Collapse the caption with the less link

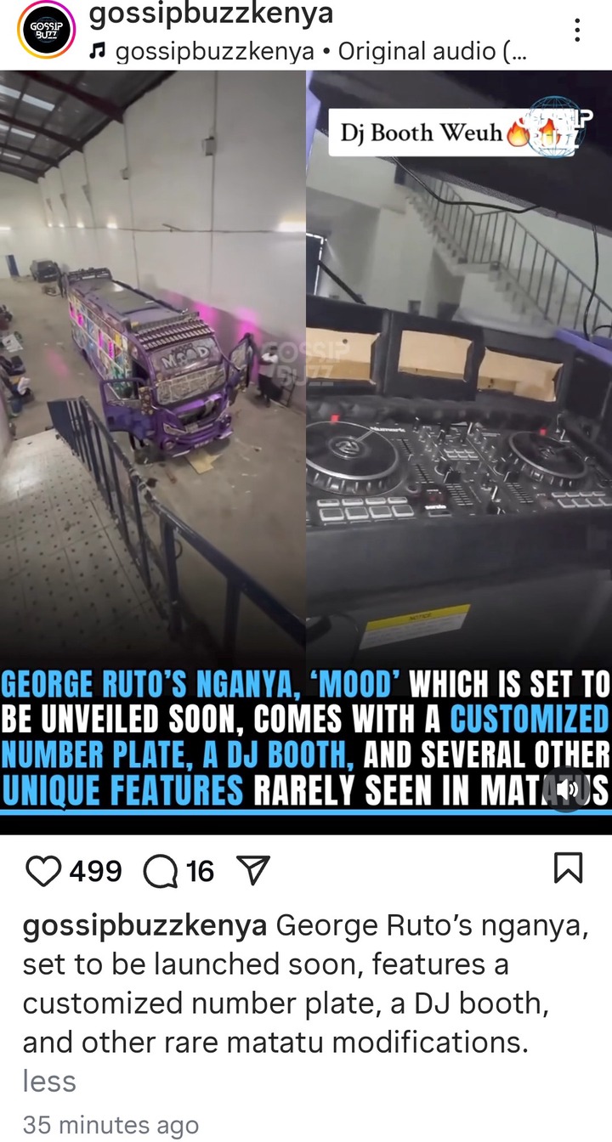coord(49,1082)
